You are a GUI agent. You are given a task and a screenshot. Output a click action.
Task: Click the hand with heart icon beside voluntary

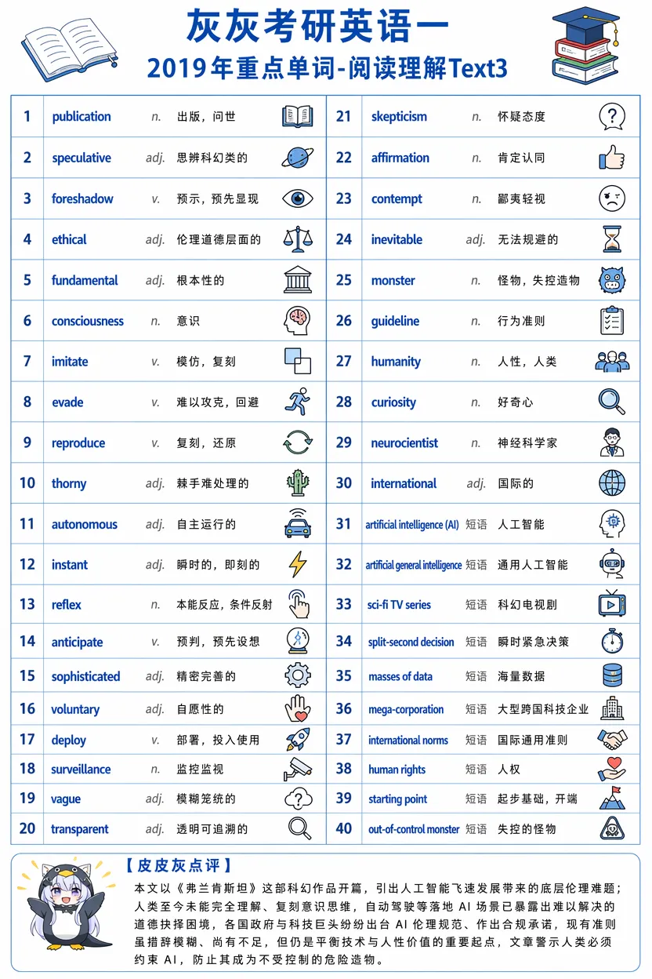point(298,708)
